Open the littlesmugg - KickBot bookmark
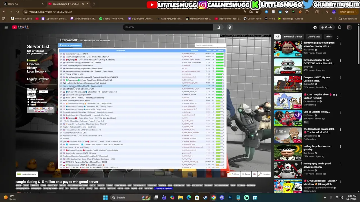Screen dimensions: 360x202 click(290, 19)
